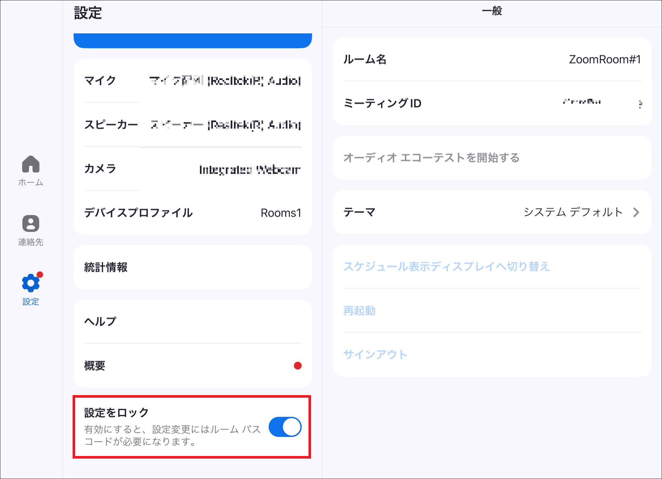Image resolution: width=662 pixels, height=479 pixels.
Task: Disable the 設定をロック toggle switch
Action: coord(285,428)
